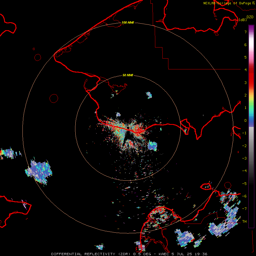The image size is (256, 256).
Task: Select the 100 NMI range ring label
Action: (x=128, y=22)
